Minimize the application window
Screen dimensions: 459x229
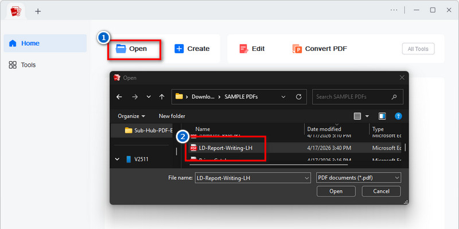417,10
